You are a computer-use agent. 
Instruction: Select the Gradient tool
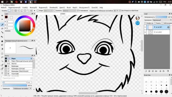point(2,49)
